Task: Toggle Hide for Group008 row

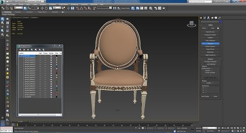Action: click(40, 97)
